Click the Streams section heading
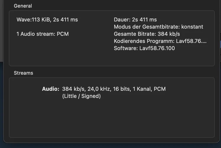Image resolution: width=221 pixels, height=148 pixels. tap(23, 73)
